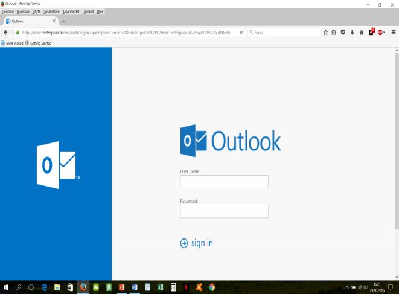
Task: Click the Password input field
Action: coord(224,211)
